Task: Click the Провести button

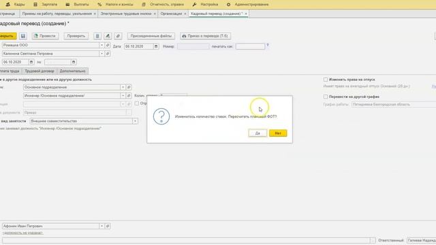Action: coord(45,36)
